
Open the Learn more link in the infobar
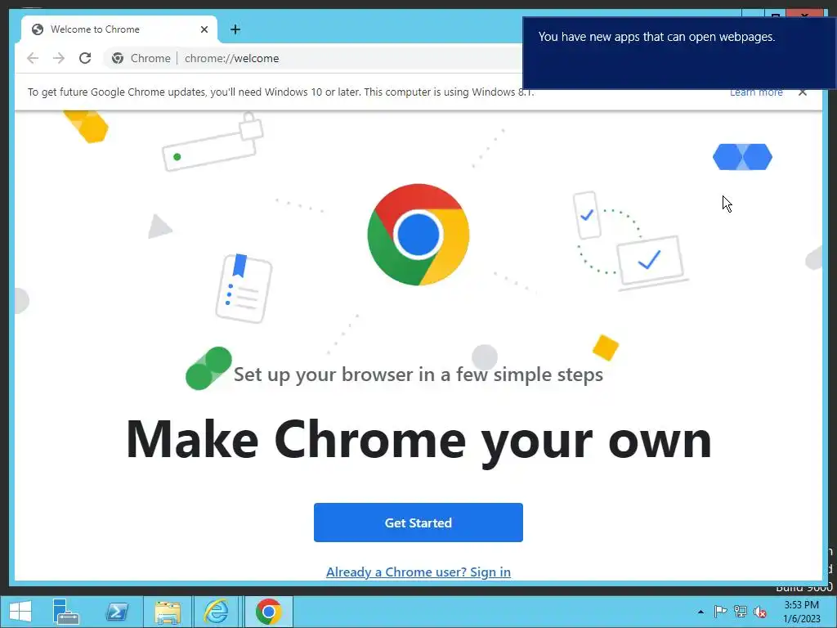tap(756, 92)
